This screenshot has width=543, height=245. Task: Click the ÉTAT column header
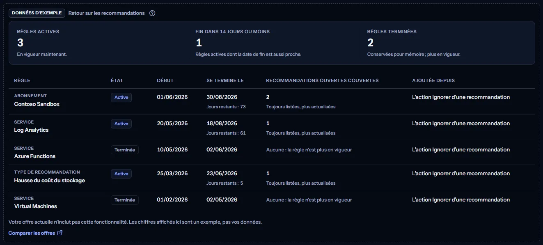pos(117,80)
